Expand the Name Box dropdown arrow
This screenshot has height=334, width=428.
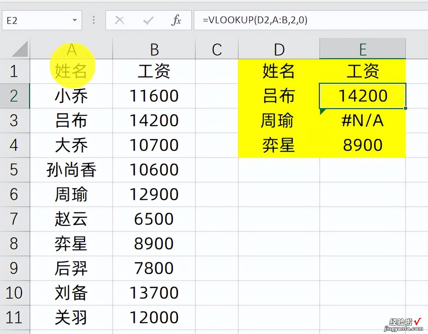point(75,20)
